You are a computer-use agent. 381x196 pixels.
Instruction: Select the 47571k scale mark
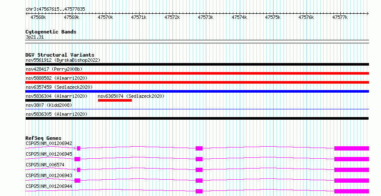pos(139,17)
